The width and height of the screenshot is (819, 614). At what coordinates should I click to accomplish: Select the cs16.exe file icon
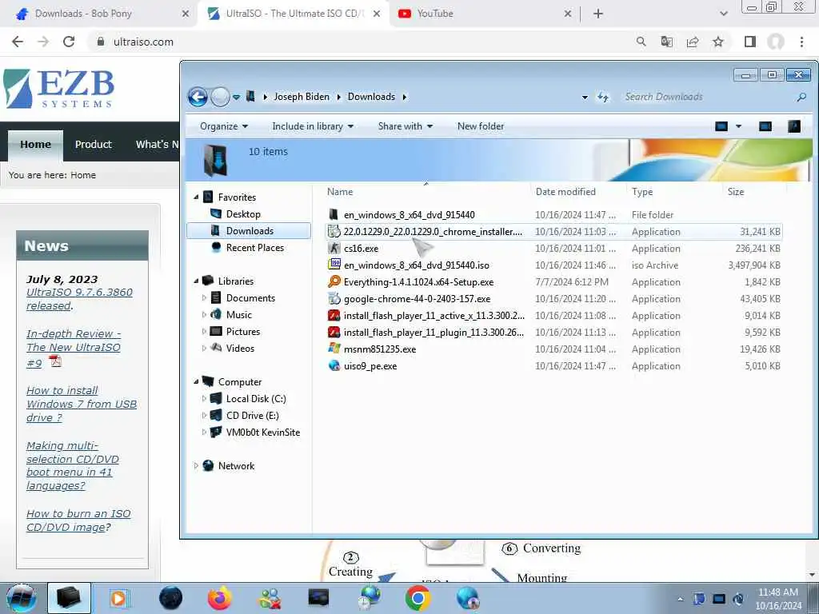tap(334, 248)
